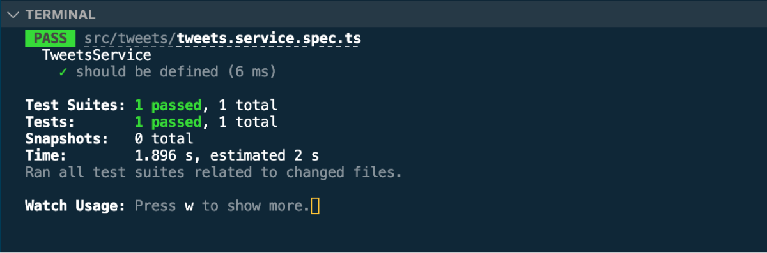Open the tweets.service.spec.ts file link
Viewport: 767px width, 253px height.
[x=269, y=38]
